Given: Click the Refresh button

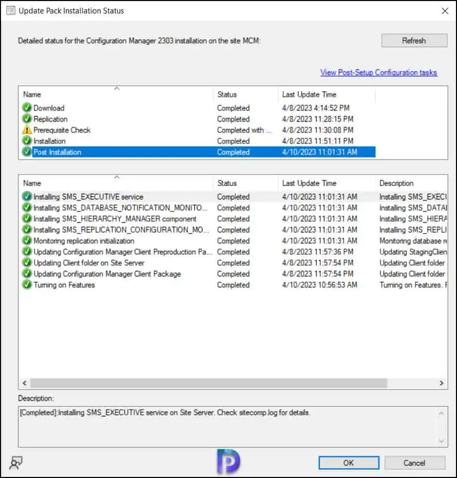Looking at the screenshot, I should [415, 40].
